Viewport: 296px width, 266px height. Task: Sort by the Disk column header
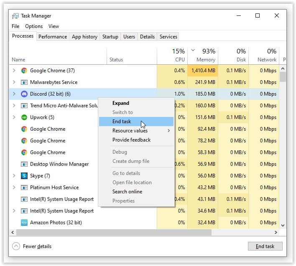[x=233, y=56]
